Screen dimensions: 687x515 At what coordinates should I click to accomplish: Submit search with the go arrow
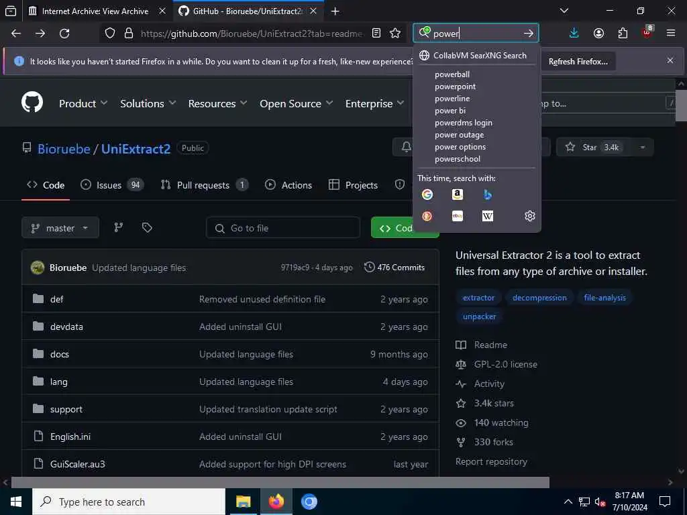[x=529, y=34]
